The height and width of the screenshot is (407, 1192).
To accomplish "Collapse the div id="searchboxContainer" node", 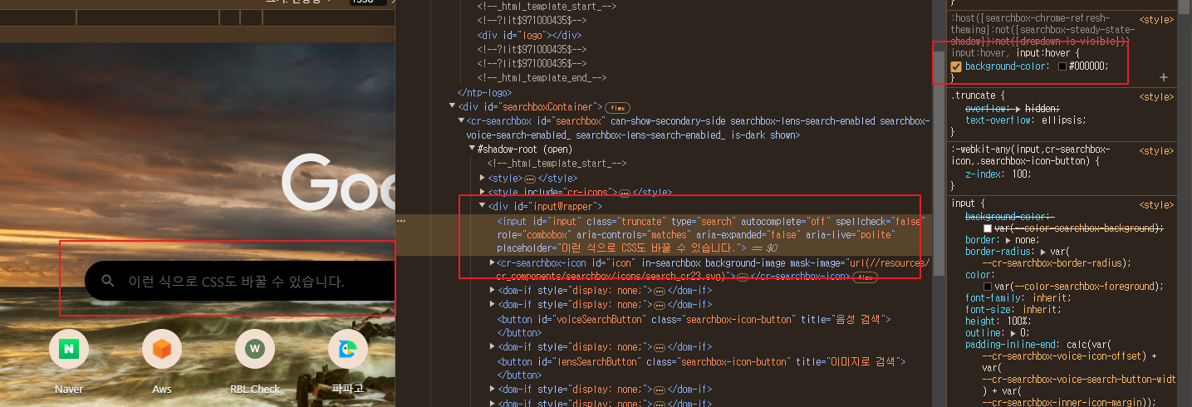I will (x=452, y=106).
